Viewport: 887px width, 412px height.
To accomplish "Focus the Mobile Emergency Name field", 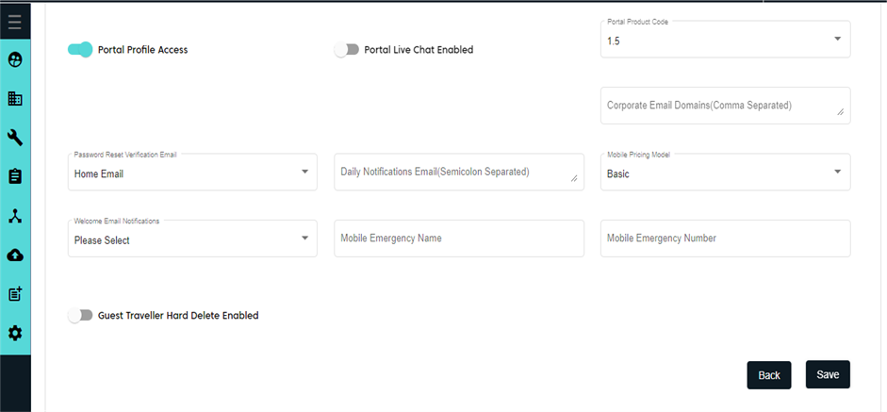I will tap(459, 239).
